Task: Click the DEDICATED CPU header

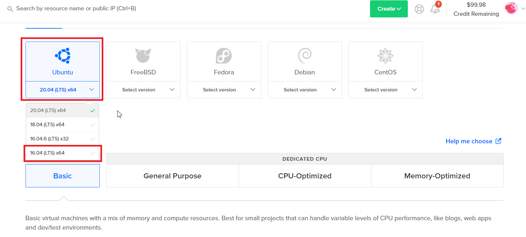Action: point(305,159)
